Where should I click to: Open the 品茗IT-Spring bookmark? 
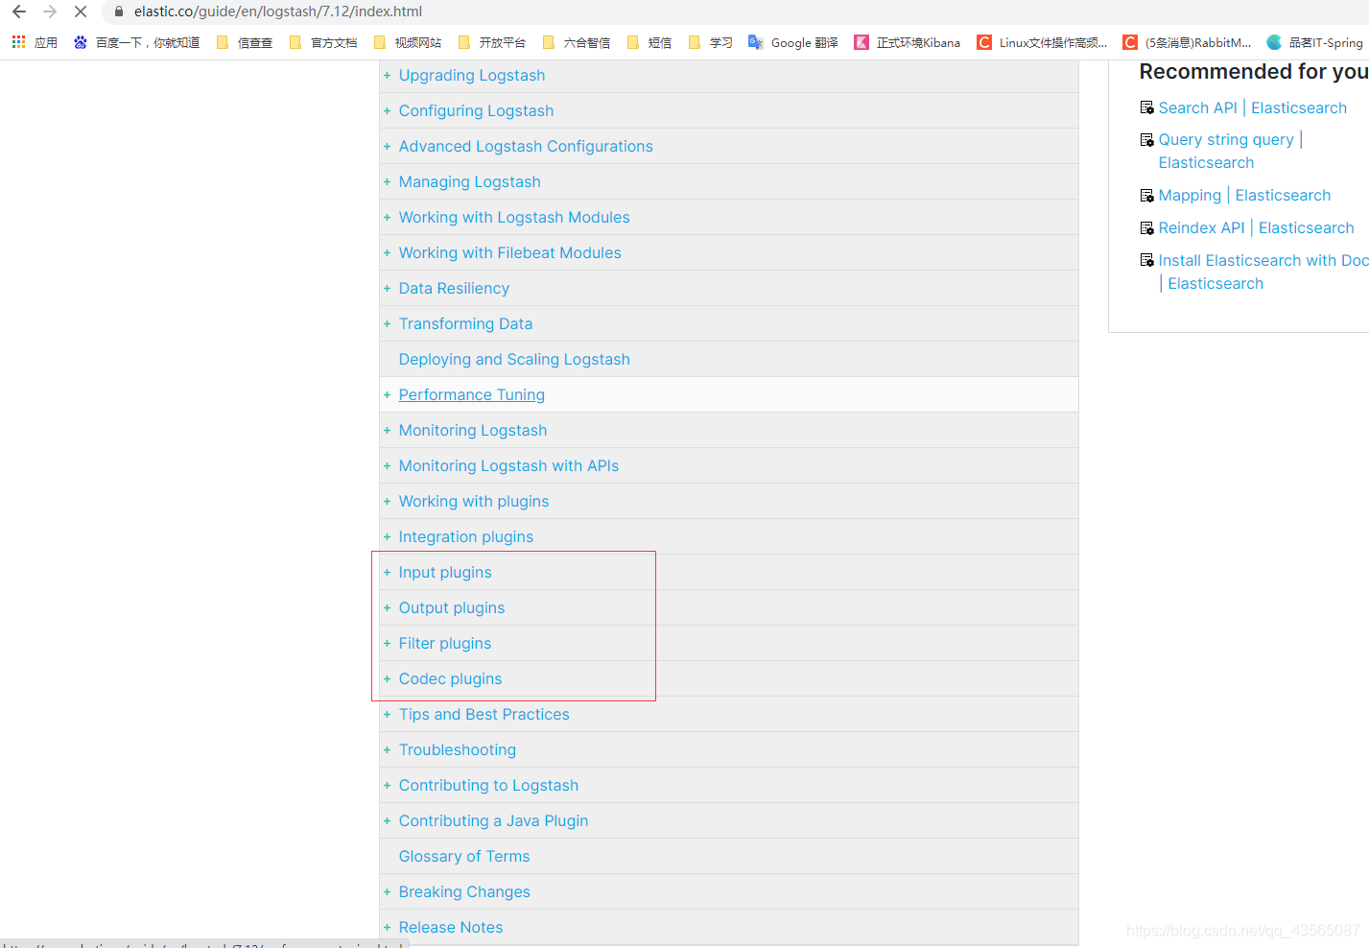tap(1315, 42)
